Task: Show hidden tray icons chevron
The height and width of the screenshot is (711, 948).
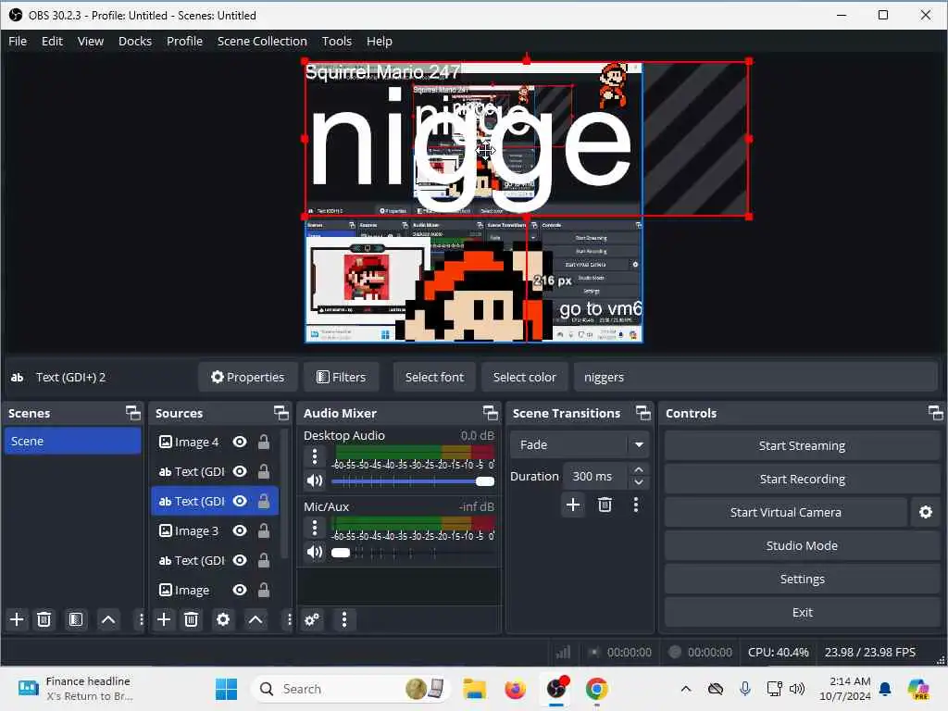Action: tap(686, 689)
